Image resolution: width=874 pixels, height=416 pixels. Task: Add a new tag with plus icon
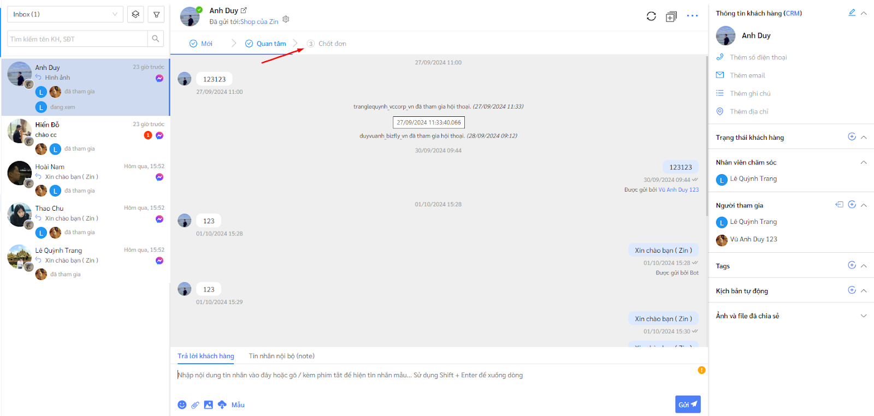coord(852,265)
